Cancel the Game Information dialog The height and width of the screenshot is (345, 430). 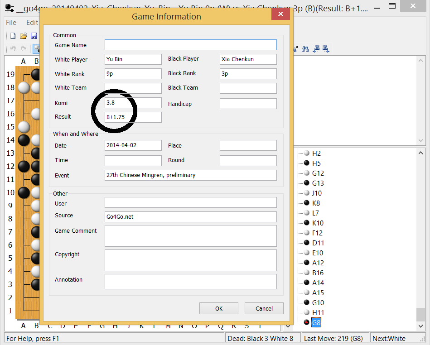(x=264, y=308)
